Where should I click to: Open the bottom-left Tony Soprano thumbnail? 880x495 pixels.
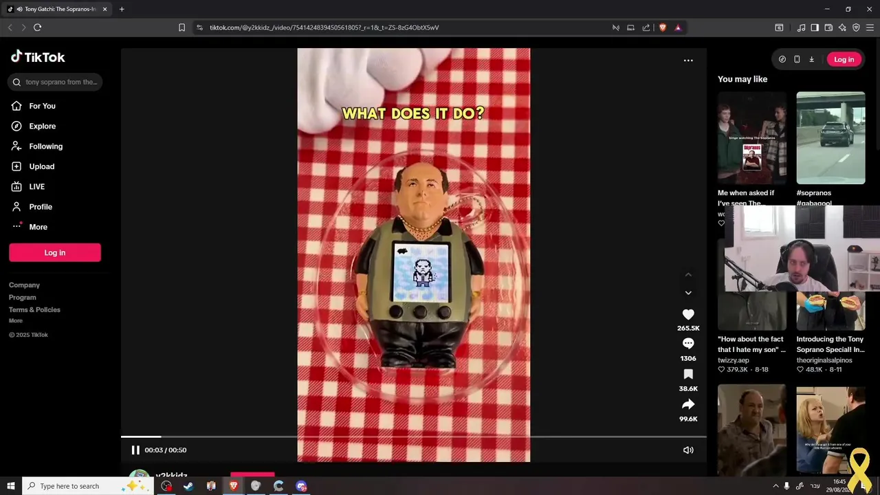(x=752, y=430)
